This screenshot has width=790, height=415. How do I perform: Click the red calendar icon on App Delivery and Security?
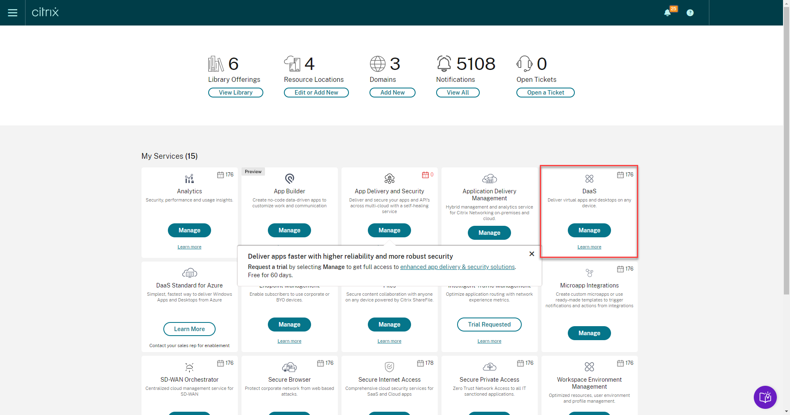coord(425,175)
